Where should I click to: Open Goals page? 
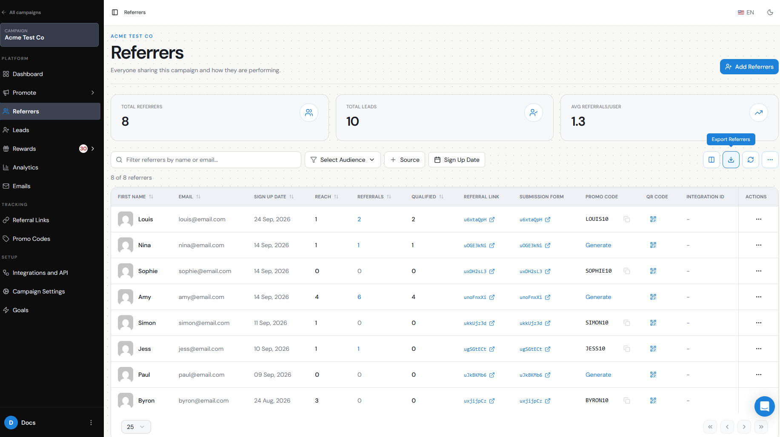coord(50,310)
